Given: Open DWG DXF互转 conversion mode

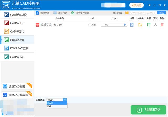Looking at the screenshot, I should point(17,48).
